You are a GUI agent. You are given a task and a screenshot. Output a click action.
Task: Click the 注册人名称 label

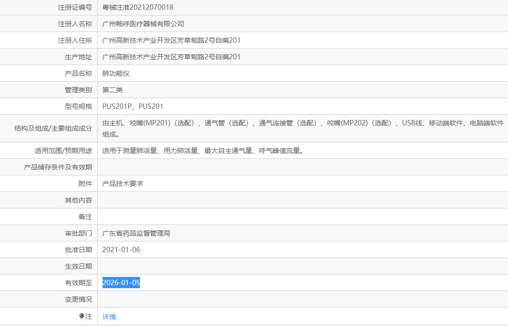[x=75, y=24]
